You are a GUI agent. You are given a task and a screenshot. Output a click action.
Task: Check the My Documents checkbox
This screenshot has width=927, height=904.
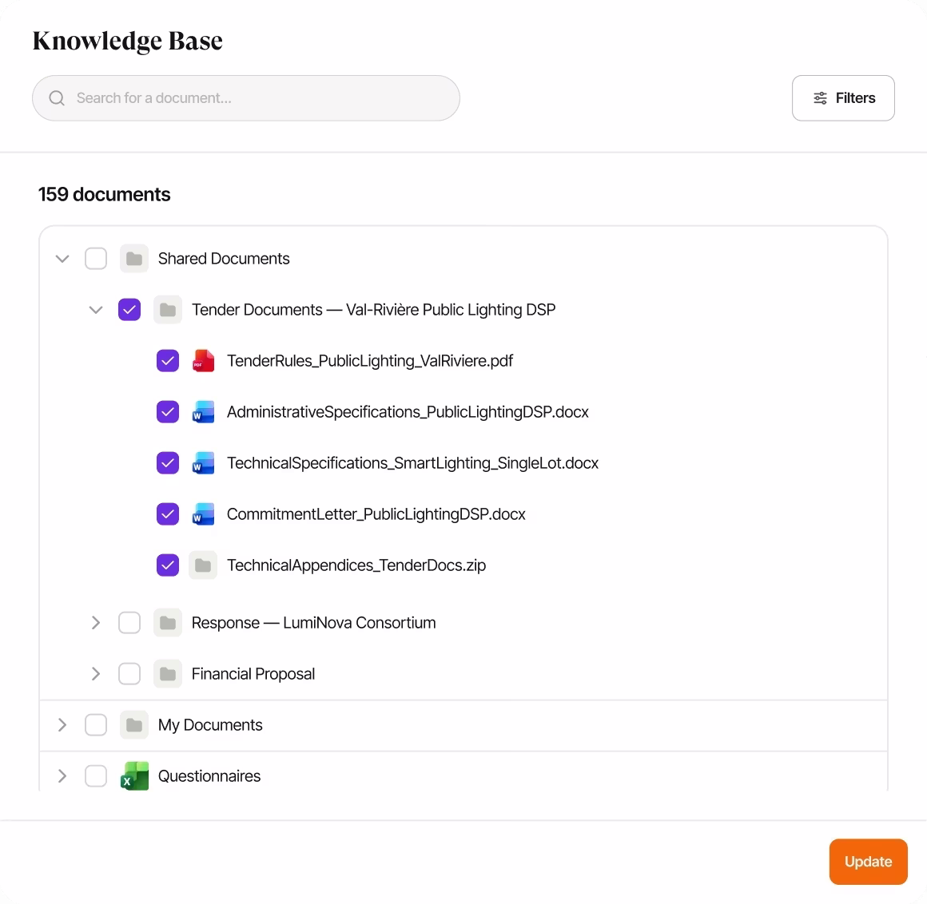point(96,725)
